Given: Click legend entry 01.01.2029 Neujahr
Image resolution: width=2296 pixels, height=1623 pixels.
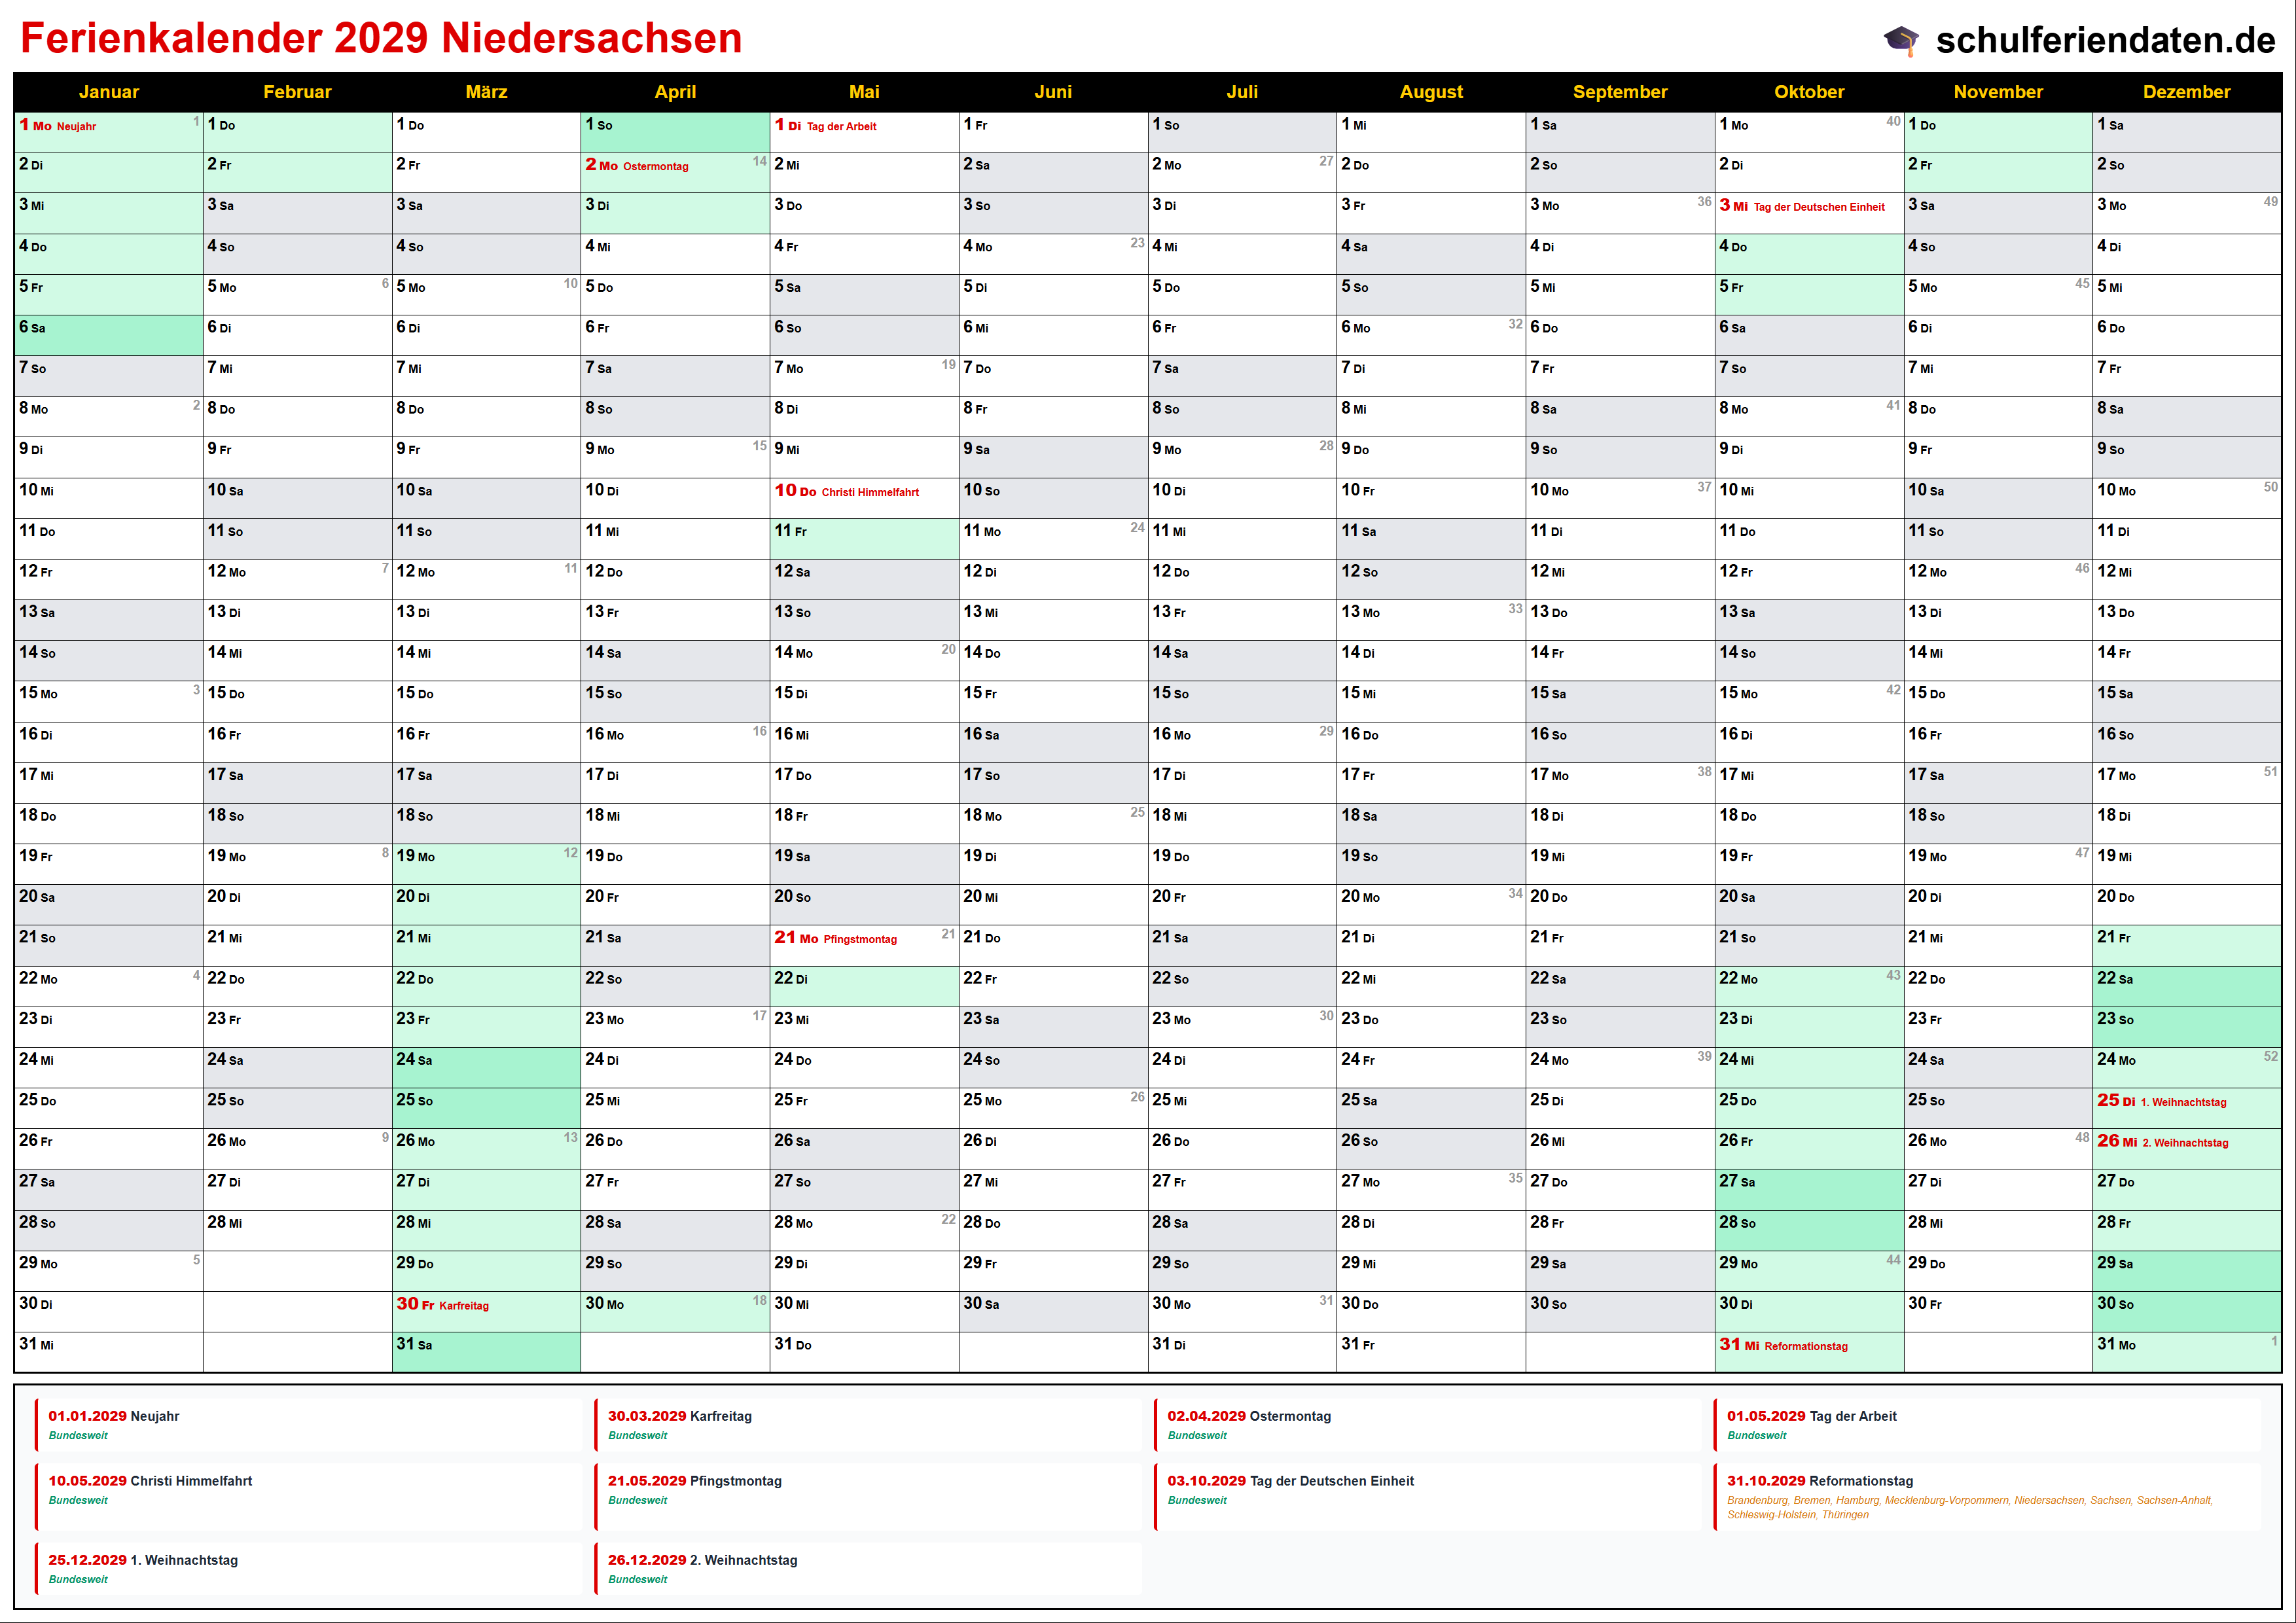Looking at the screenshot, I should (x=114, y=1416).
